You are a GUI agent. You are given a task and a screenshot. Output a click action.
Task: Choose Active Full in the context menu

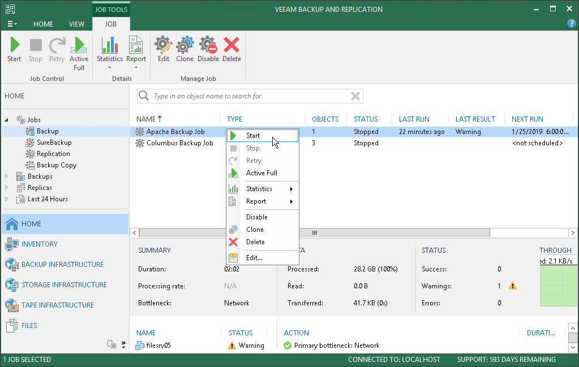point(262,173)
